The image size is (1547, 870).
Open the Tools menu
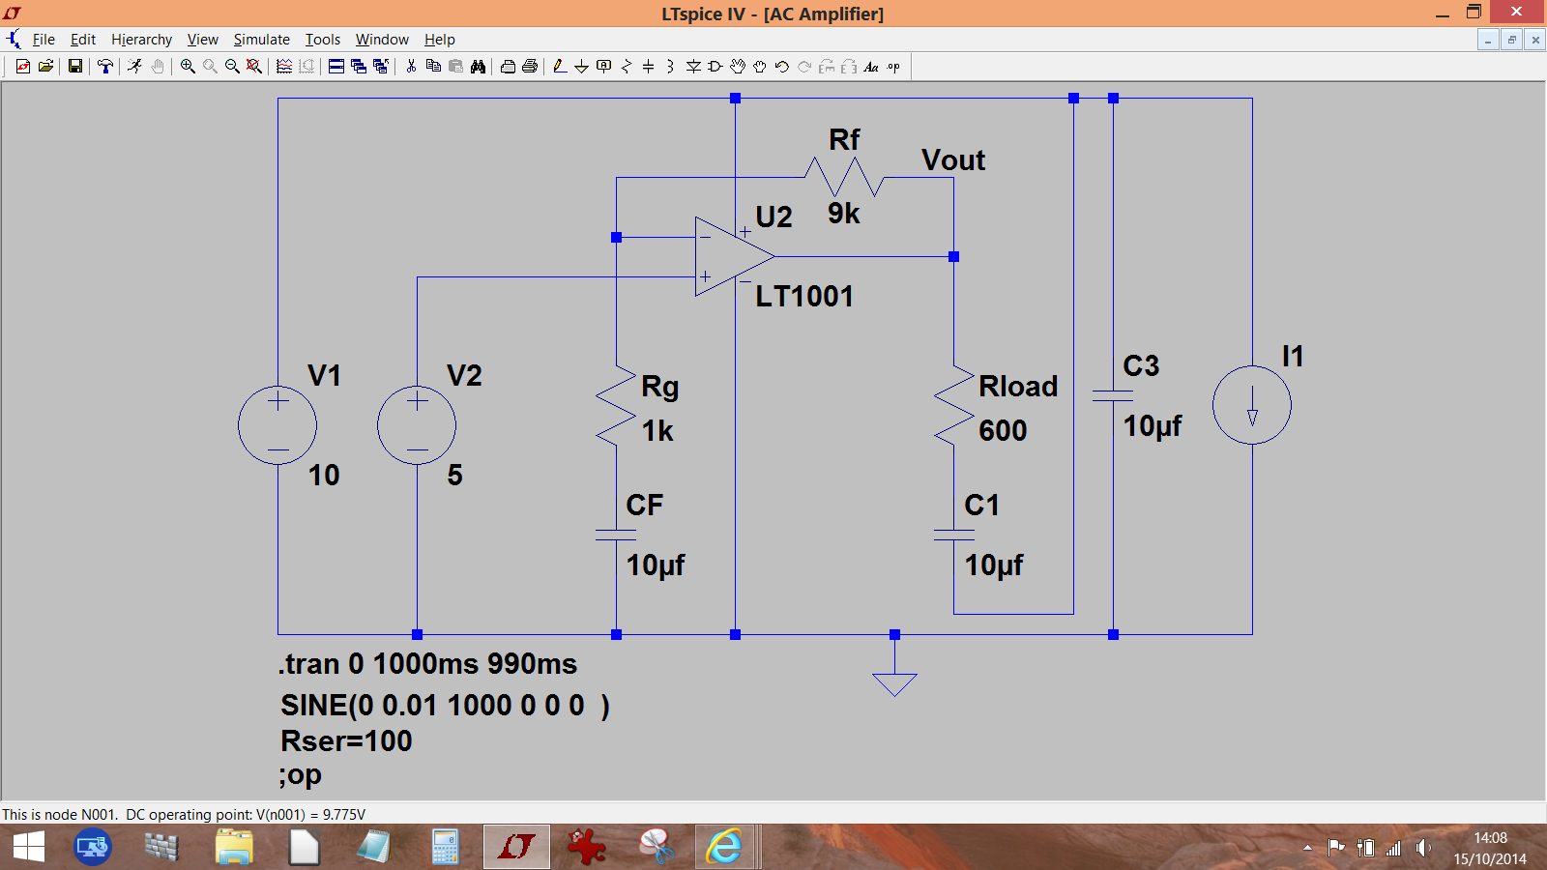point(323,40)
